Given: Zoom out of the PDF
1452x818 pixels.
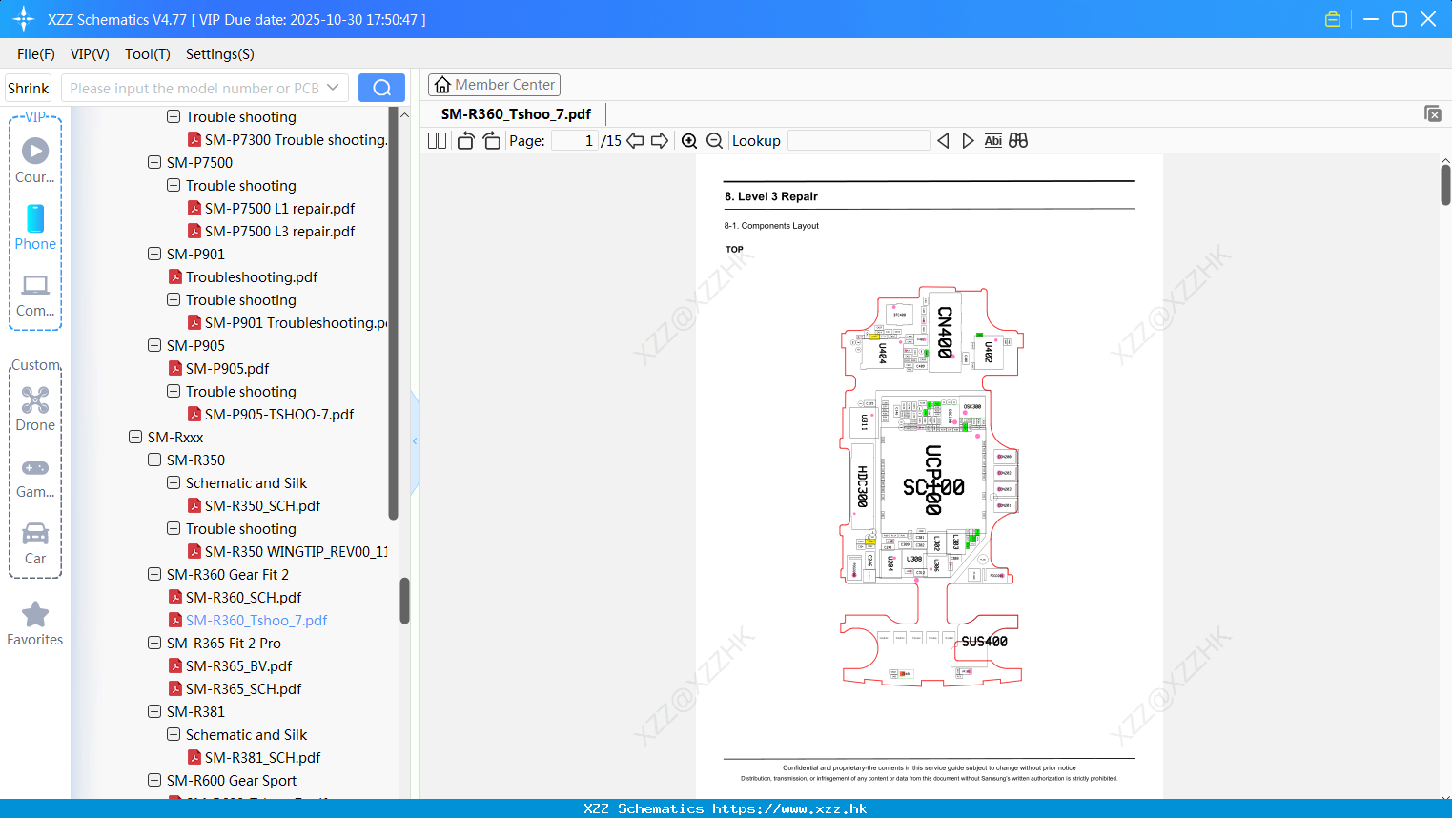Looking at the screenshot, I should 715,140.
